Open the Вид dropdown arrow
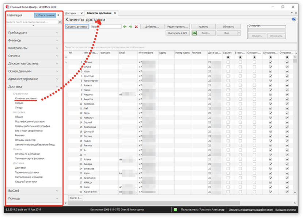The height and width of the screenshot is (218, 303). click(239, 33)
